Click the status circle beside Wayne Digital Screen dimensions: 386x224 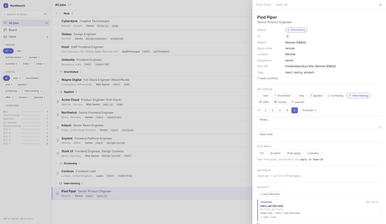pos(57,82)
